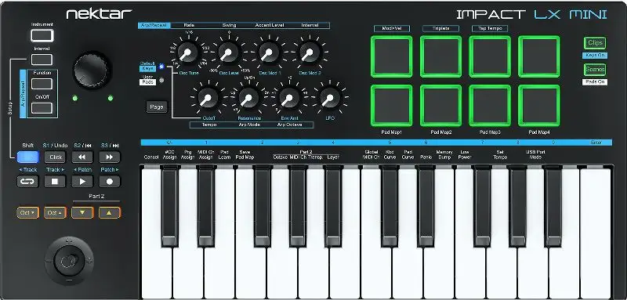Click the User Pads label
627x300 pixels.
point(147,80)
